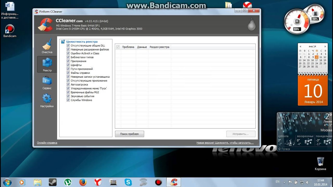Toggle Отсутствующие общие DLL checkbox
333x187 pixels.
click(x=68, y=45)
